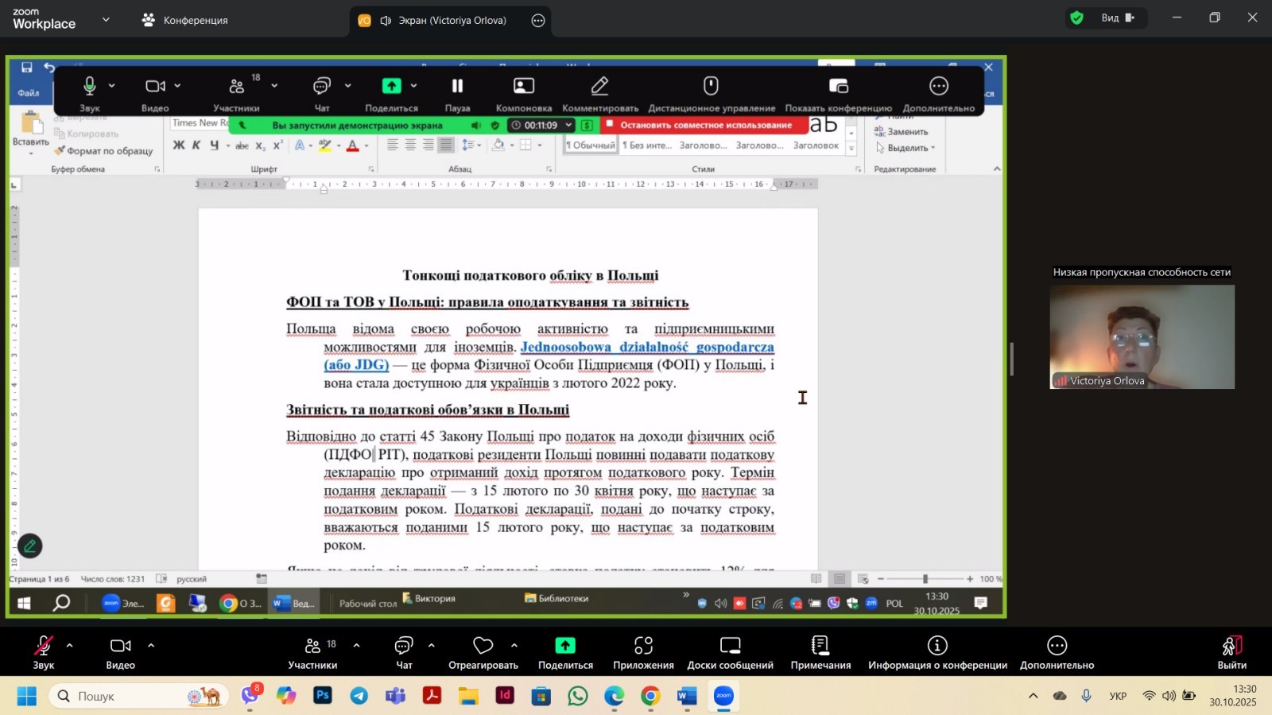Switch to the Конференция tab
The height and width of the screenshot is (715, 1272).
[185, 20]
